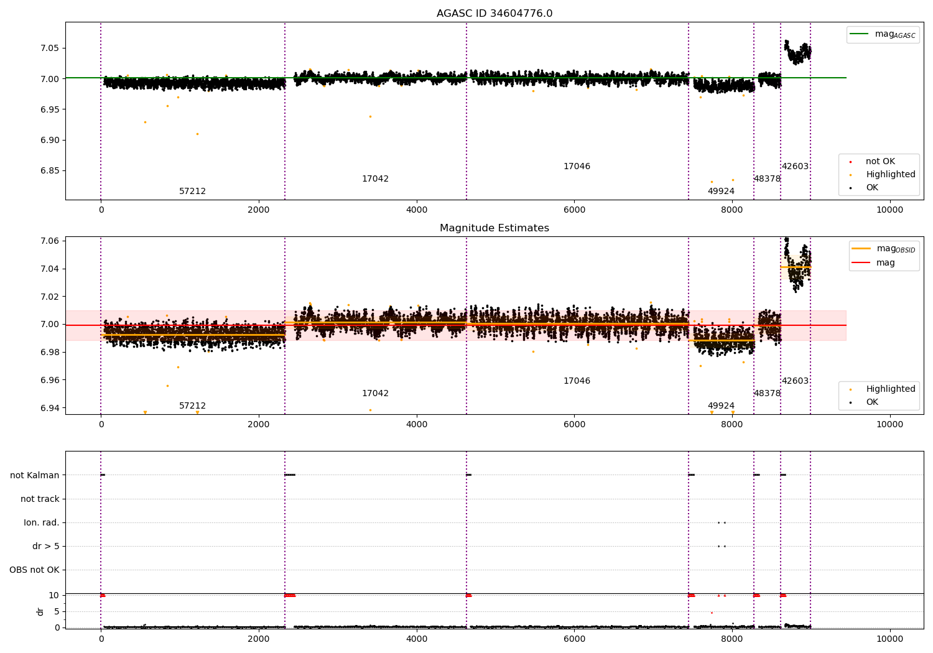Click OBSID label 17046 in middle plot

(x=577, y=381)
